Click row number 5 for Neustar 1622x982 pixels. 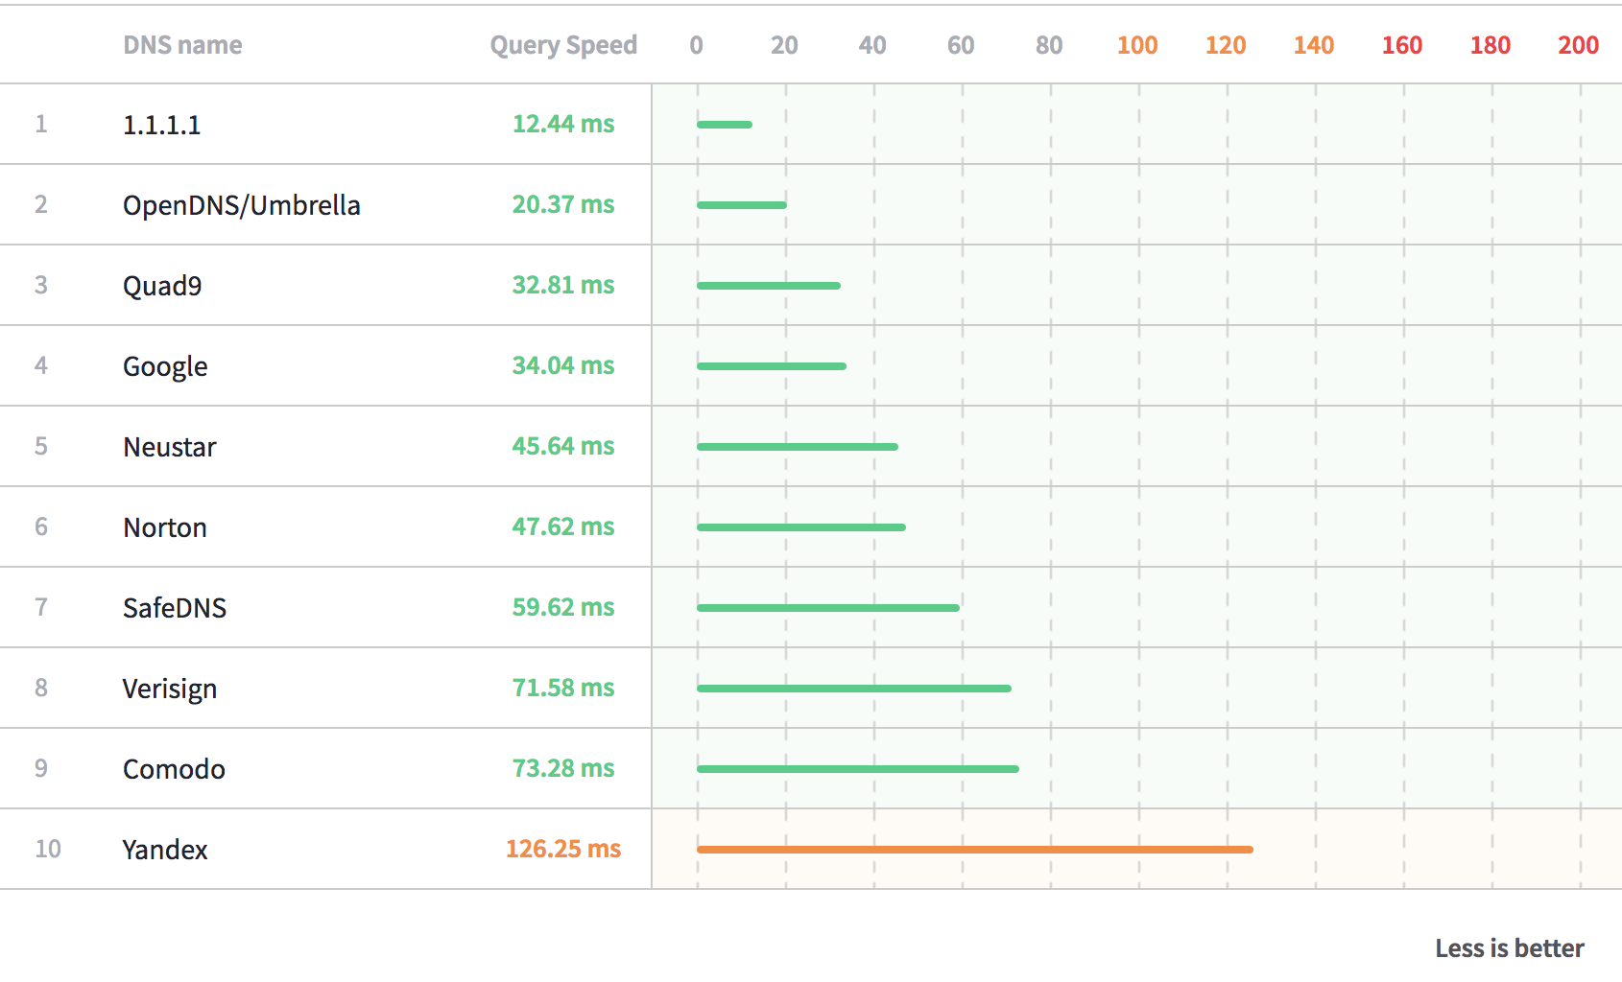pos(41,446)
